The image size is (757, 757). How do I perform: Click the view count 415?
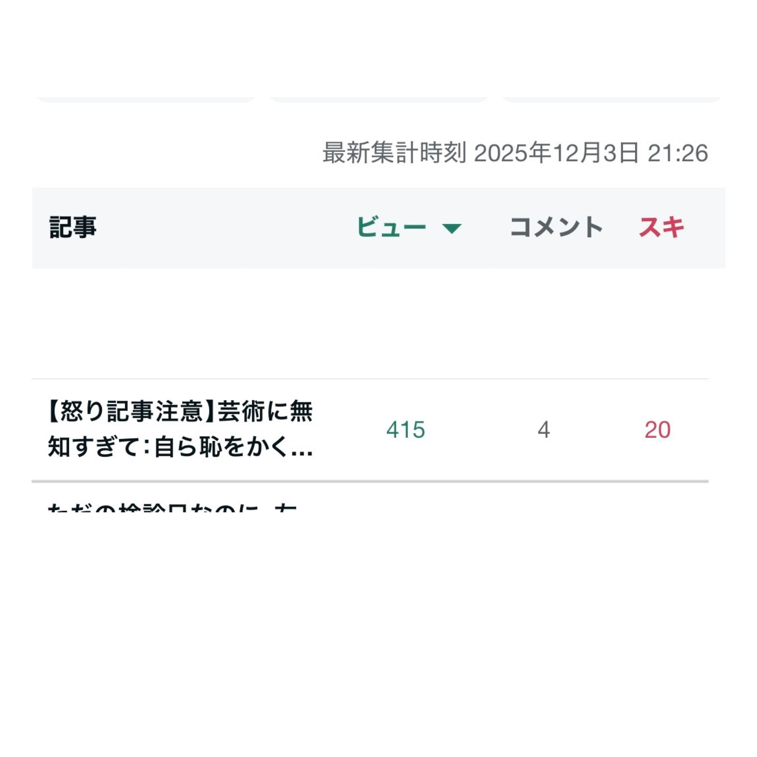(x=405, y=430)
